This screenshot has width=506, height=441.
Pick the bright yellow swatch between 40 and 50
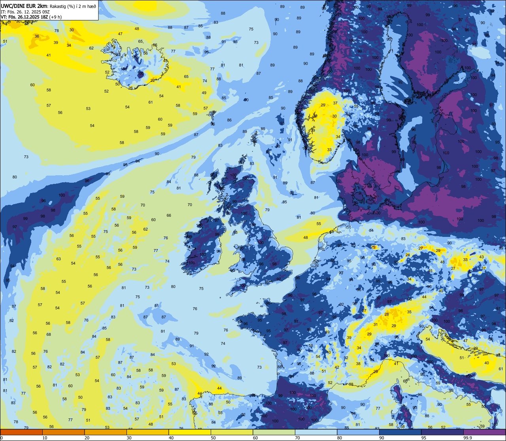(x=190, y=432)
